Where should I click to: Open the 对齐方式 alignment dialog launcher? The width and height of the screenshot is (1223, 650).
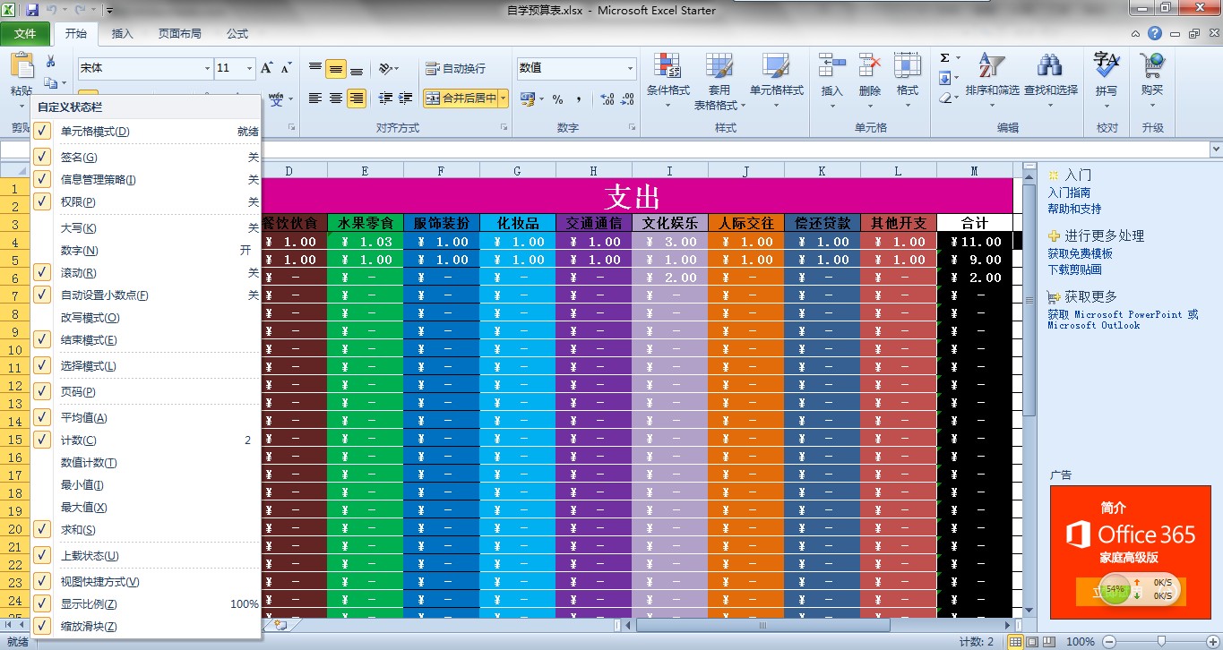tap(503, 128)
